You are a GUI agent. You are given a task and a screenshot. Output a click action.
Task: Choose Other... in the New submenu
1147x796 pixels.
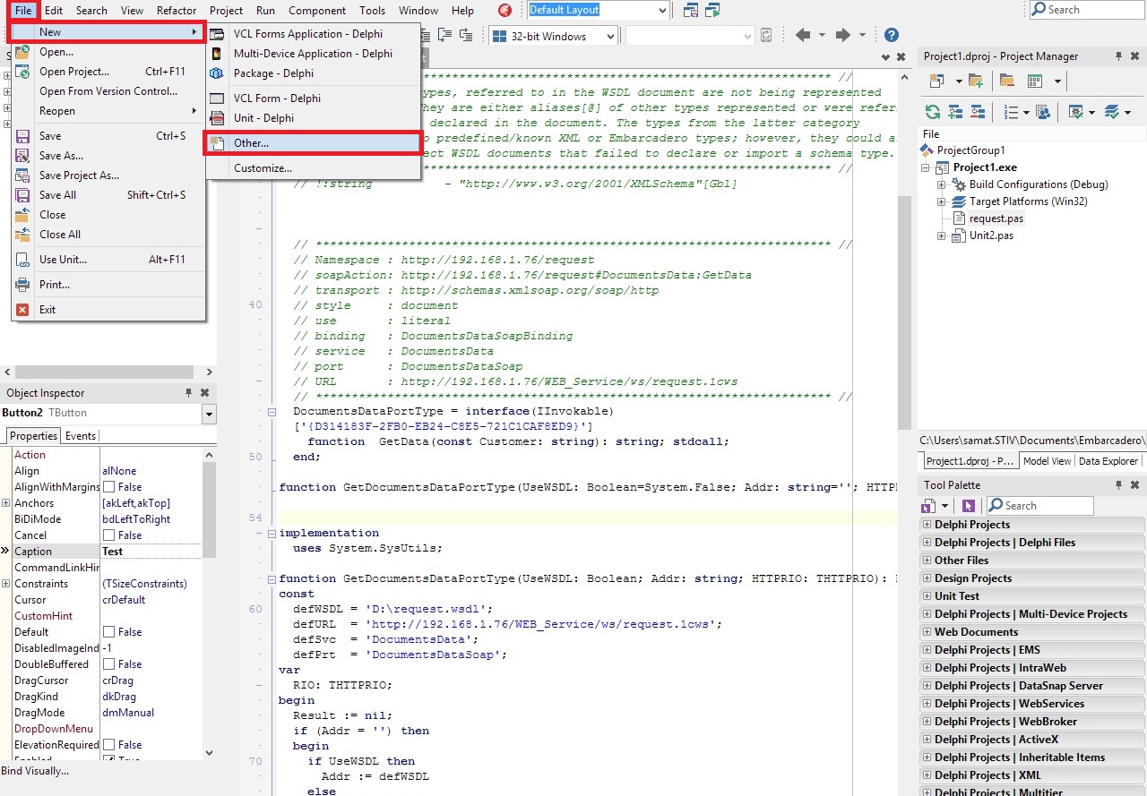click(313, 143)
